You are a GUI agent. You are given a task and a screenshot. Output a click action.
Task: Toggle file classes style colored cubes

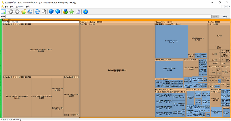pyautogui.click(x=65, y=11)
